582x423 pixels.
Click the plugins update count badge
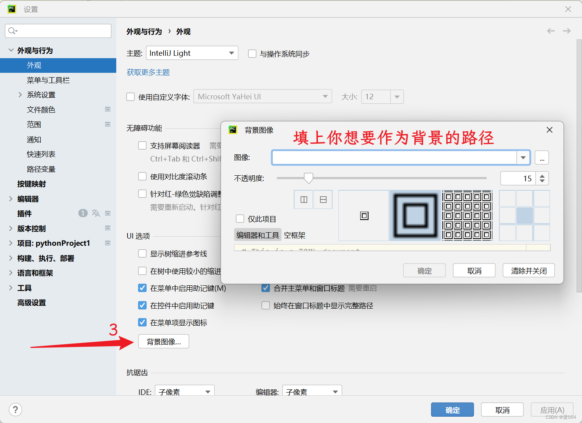[83, 213]
